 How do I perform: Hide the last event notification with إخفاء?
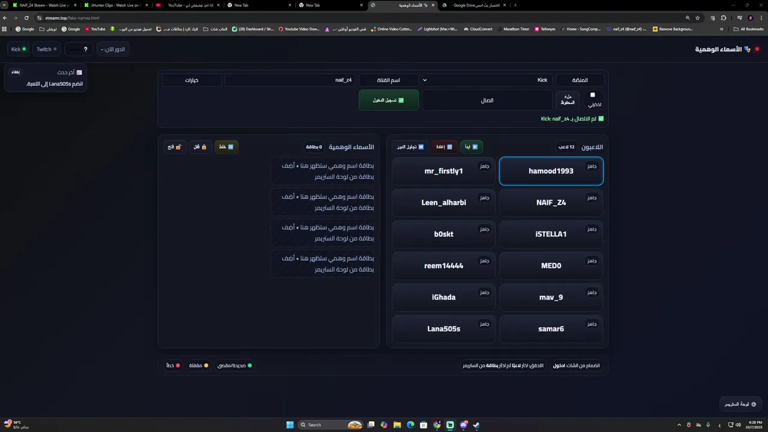point(16,72)
